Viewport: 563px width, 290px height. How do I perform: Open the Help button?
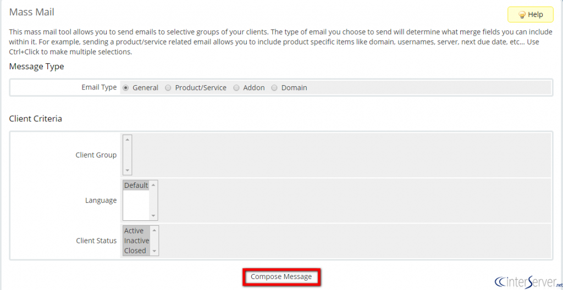point(531,15)
